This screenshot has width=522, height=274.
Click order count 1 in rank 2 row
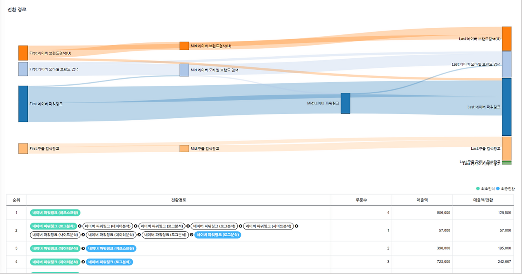388,230
